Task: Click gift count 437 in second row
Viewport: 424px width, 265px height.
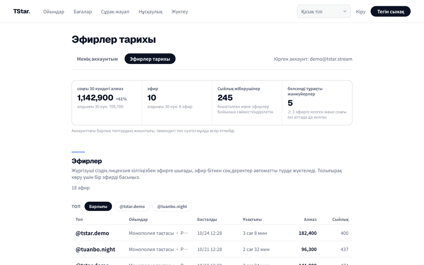Action: [x=344, y=249]
